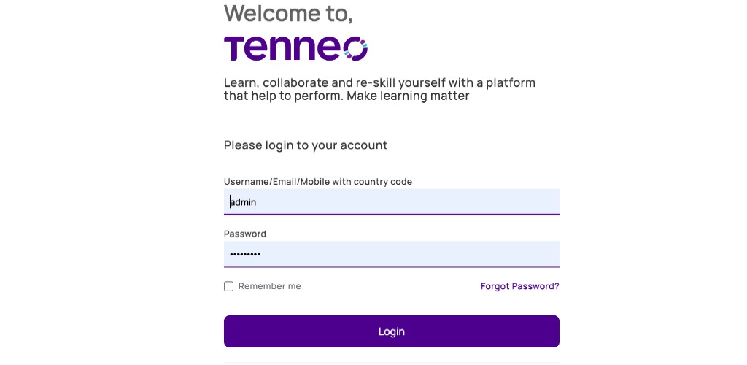
Task: Click the Password field label
Action: (x=245, y=234)
